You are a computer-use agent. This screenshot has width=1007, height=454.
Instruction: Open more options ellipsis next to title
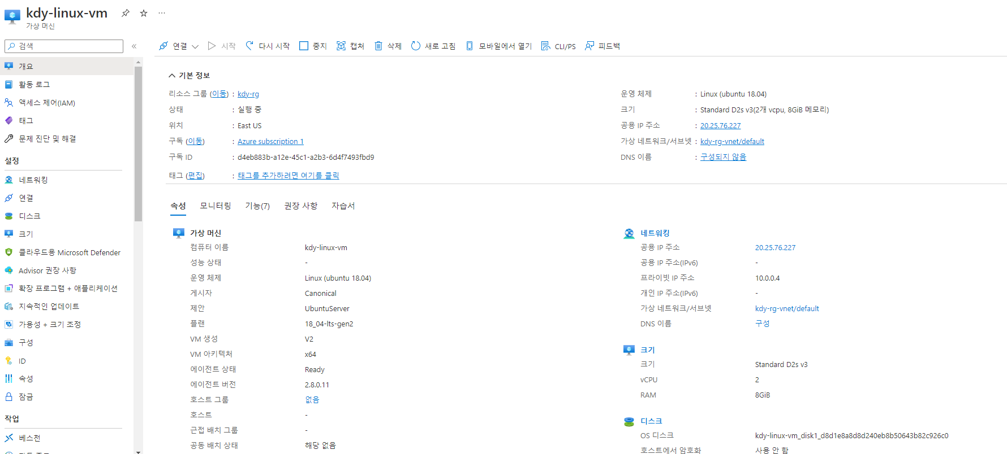(x=162, y=13)
